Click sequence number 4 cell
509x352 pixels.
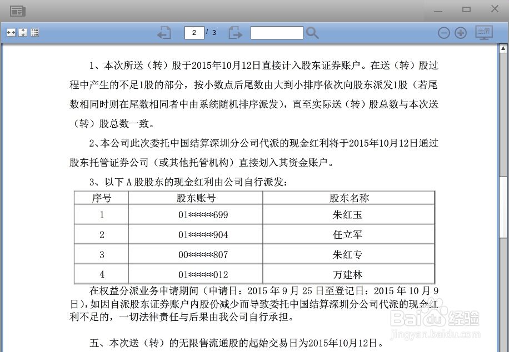click(102, 274)
